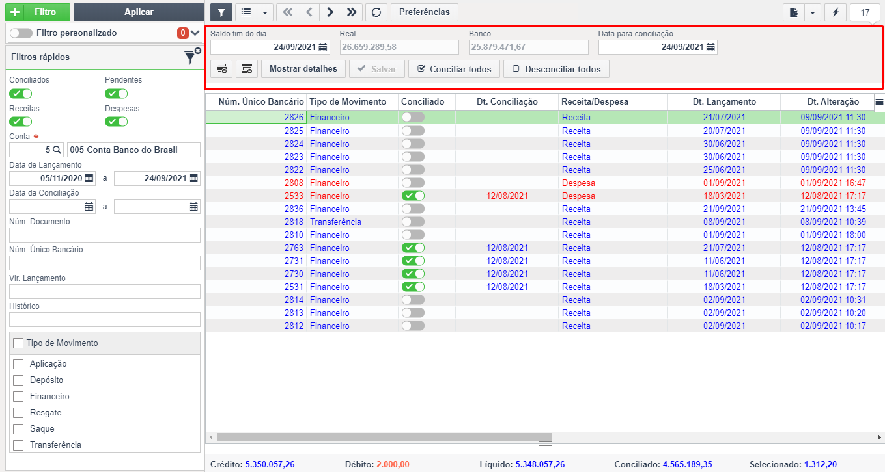The width and height of the screenshot is (885, 472).
Task: Go to first record double-left arrow
Action: (x=288, y=12)
